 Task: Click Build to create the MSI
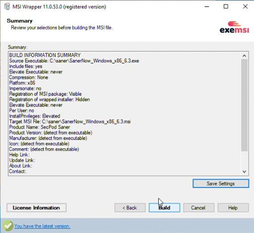coord(164,208)
